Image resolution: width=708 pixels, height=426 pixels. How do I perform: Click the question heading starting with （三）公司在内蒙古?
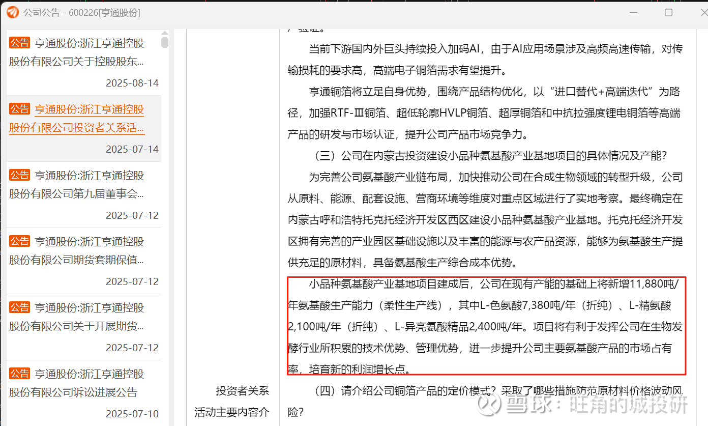[488, 156]
